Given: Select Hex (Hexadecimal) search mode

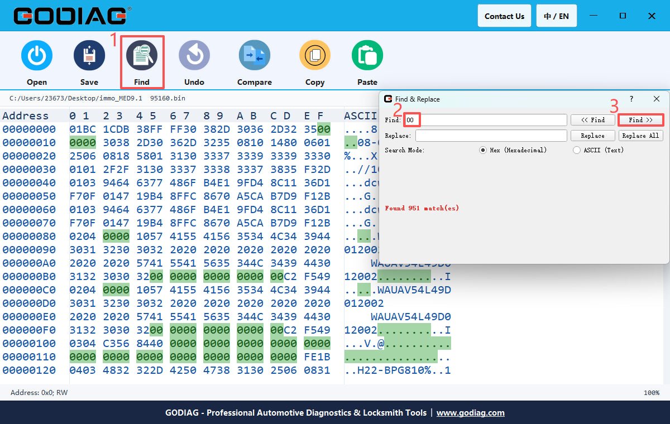Looking at the screenshot, I should point(483,150).
